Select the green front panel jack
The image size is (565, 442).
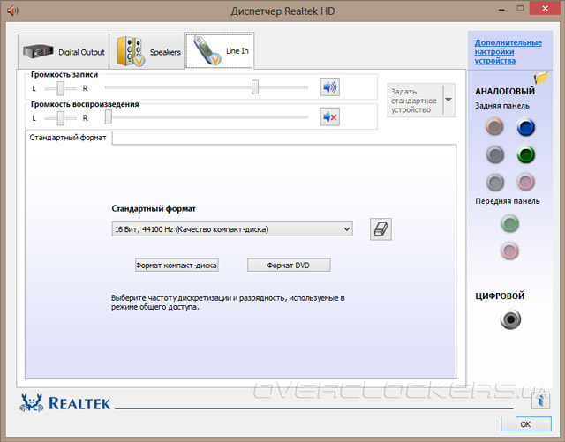pos(510,224)
